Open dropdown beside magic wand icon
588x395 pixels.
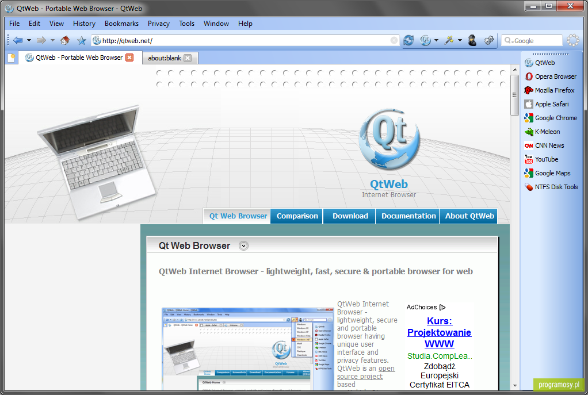pyautogui.click(x=460, y=40)
